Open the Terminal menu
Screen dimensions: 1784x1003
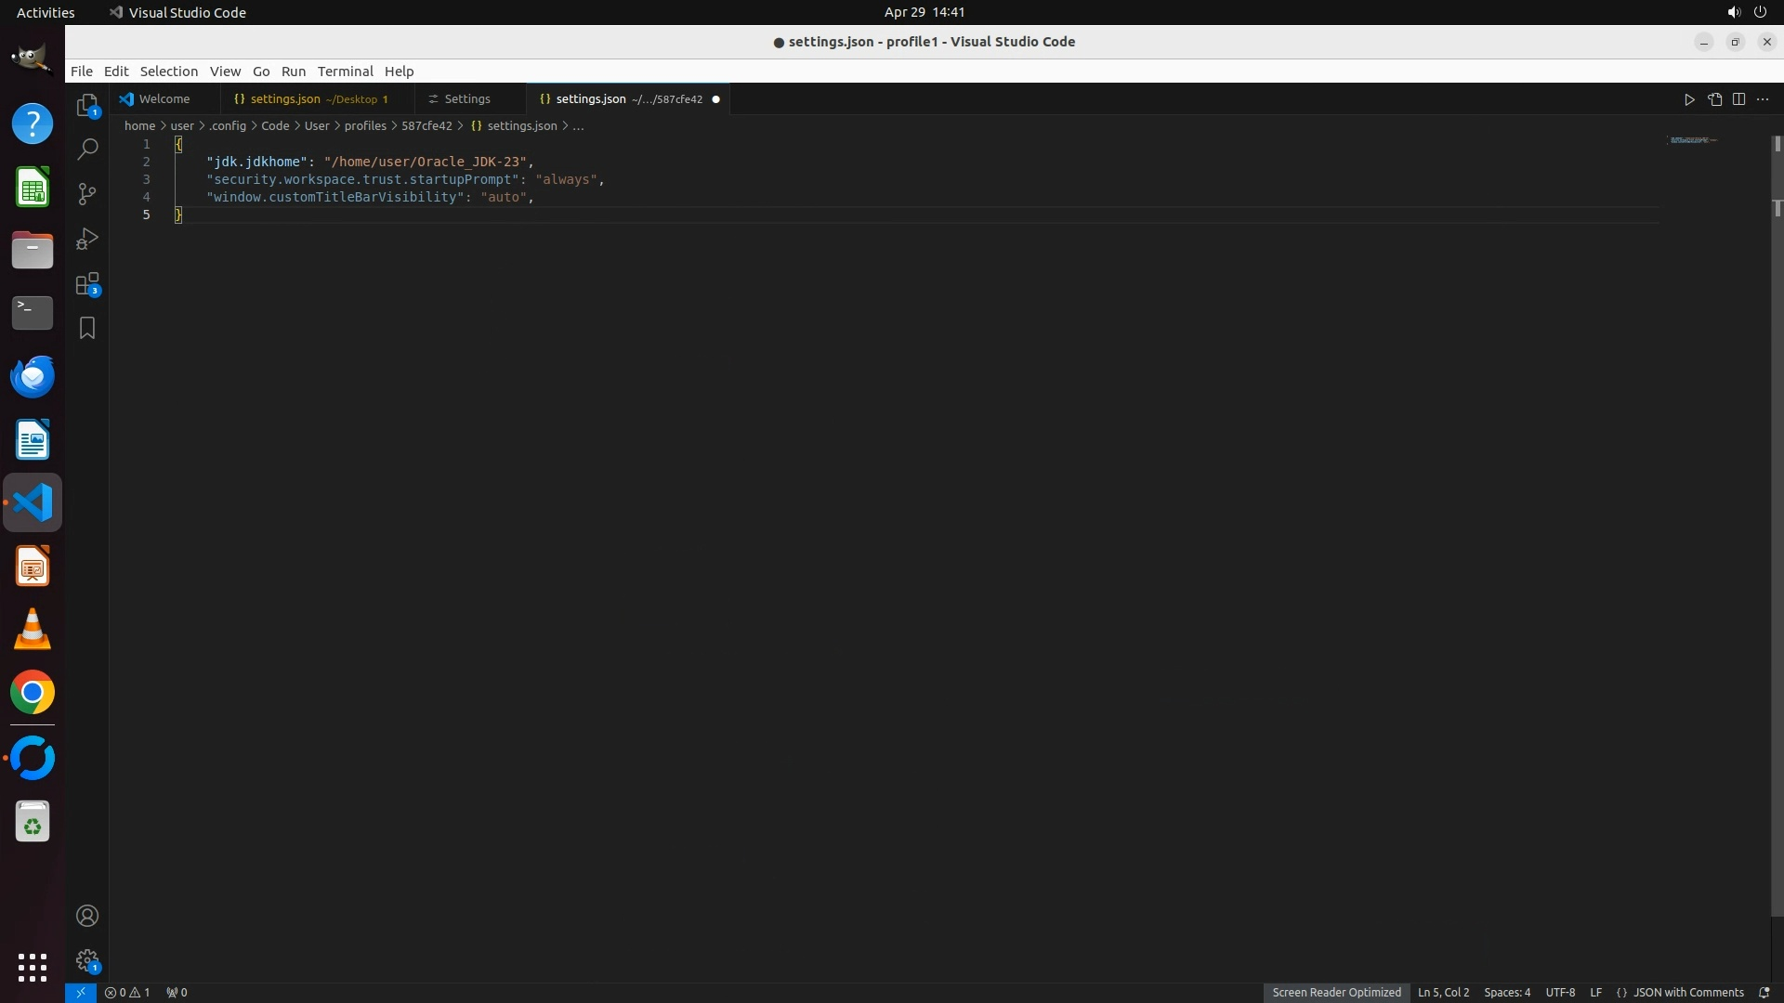(x=345, y=72)
